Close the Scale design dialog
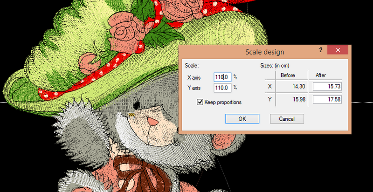 pos(338,50)
